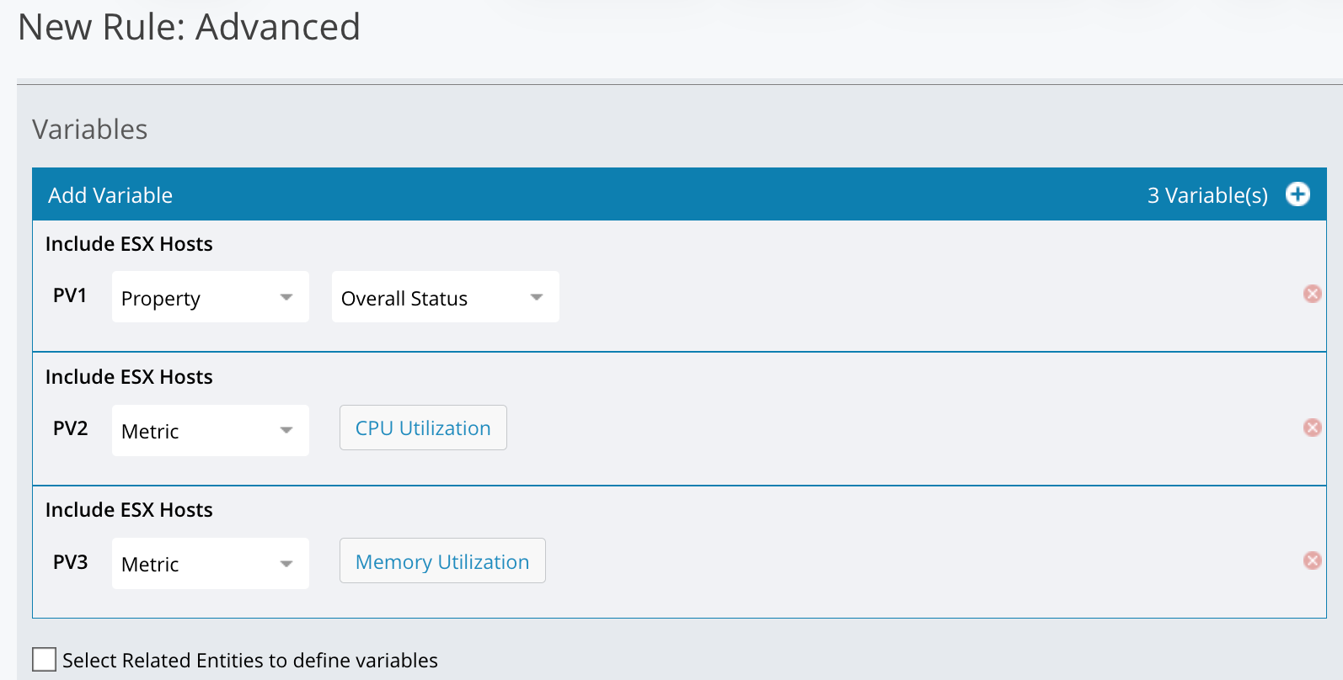Remove the PV1 variable with red X

coord(1312,294)
